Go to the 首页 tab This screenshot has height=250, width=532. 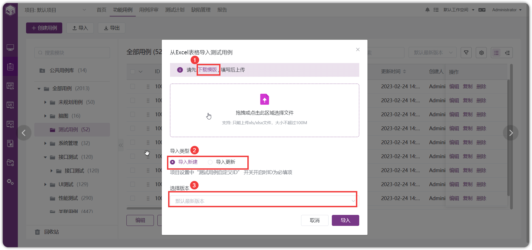pyautogui.click(x=101, y=10)
